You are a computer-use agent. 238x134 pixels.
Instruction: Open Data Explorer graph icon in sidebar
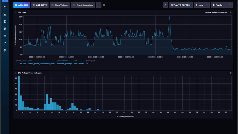(x=5, y=14)
